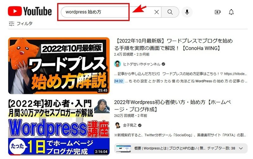Jump to the 24:32 timestamp
The height and width of the screenshot is (159, 253).
click(119, 81)
